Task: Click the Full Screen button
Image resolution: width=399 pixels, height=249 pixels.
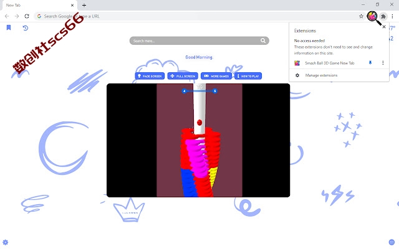Action: [183, 76]
